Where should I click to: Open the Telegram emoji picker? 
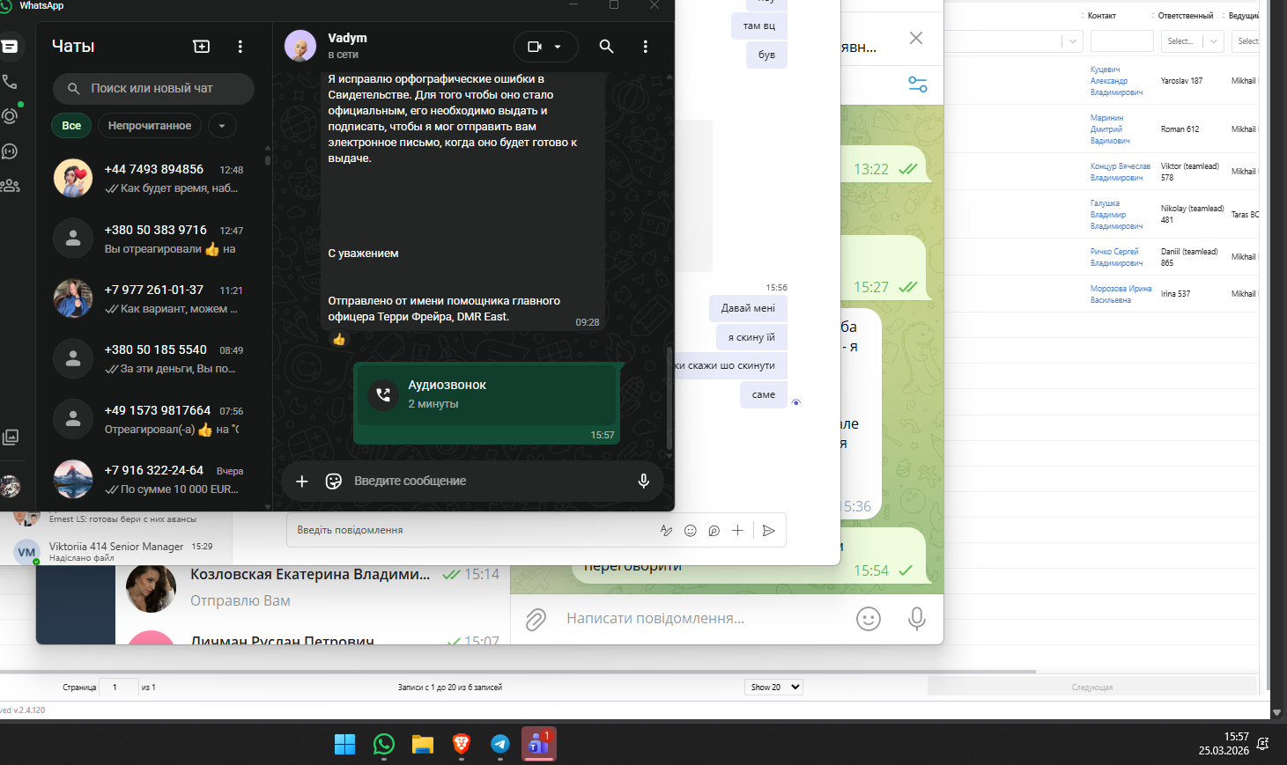[869, 620]
